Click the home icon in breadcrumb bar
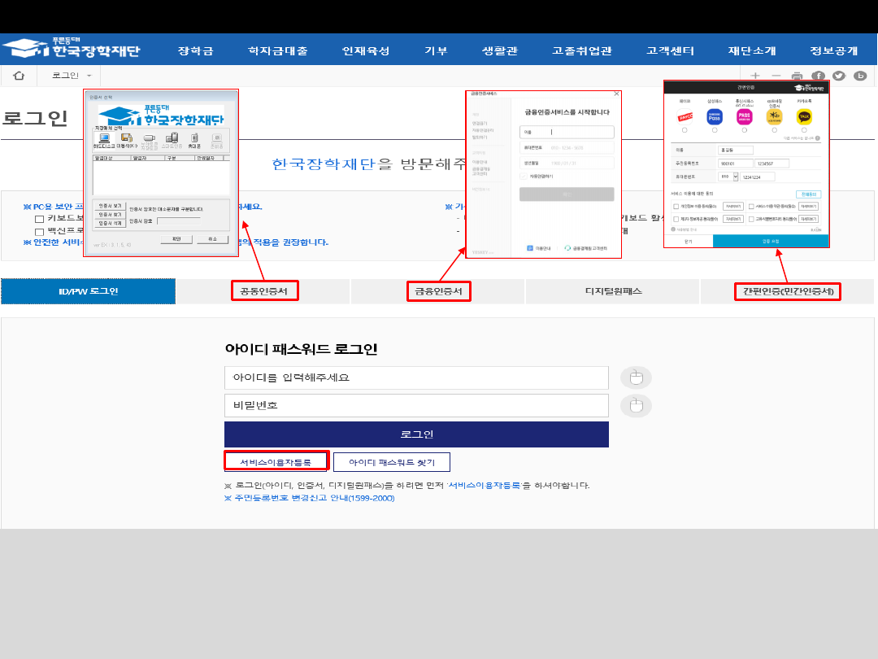 tap(19, 76)
